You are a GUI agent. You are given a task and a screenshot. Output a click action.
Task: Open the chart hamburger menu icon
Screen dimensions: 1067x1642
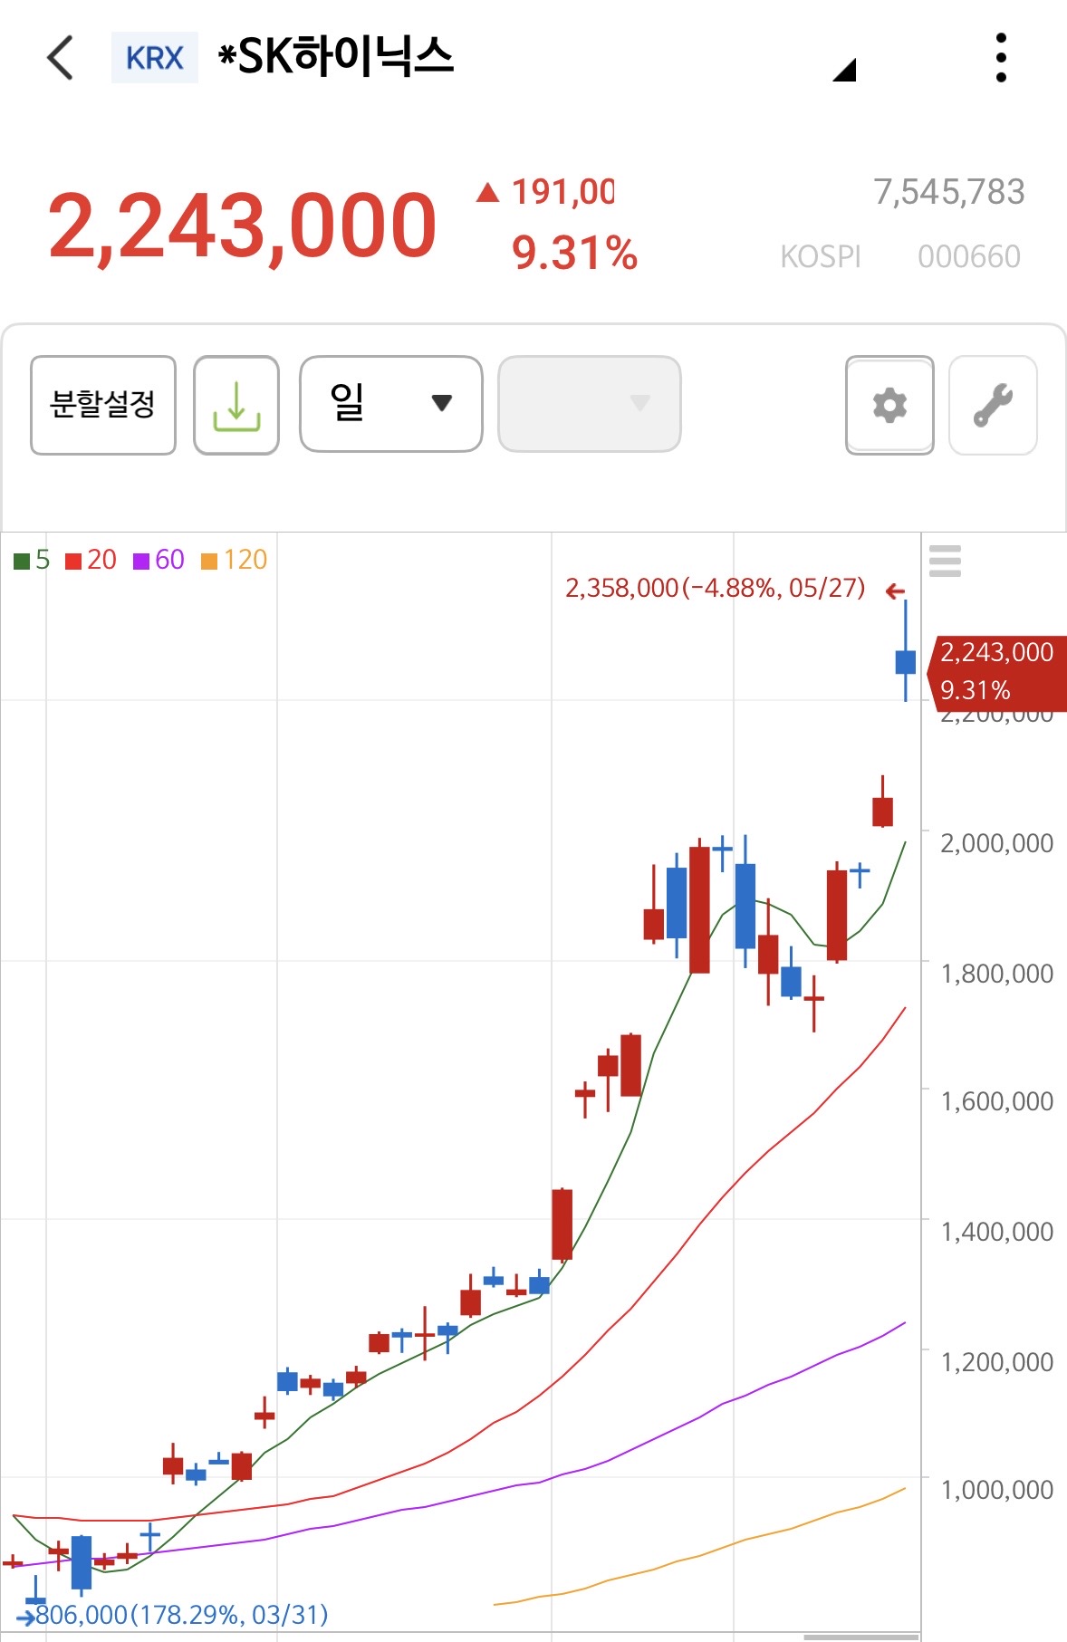[945, 561]
